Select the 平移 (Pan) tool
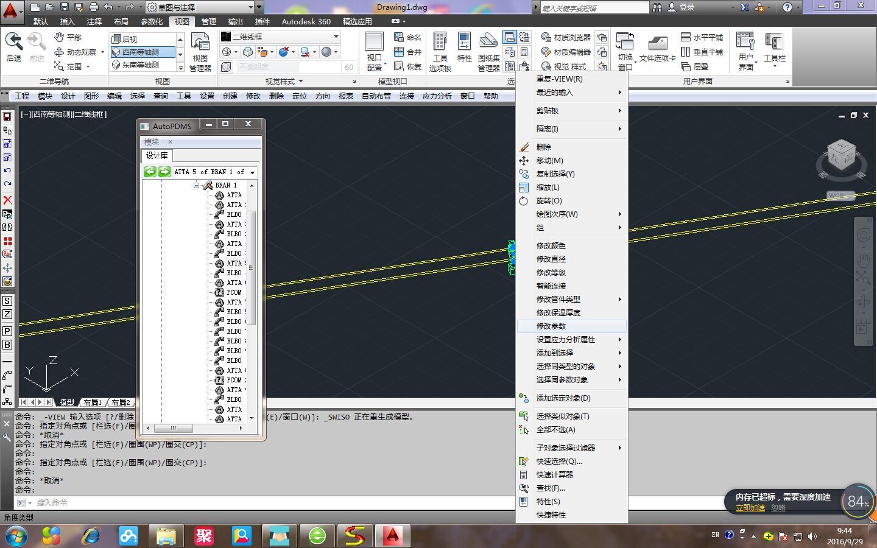This screenshot has height=548, width=877. pyautogui.click(x=68, y=38)
